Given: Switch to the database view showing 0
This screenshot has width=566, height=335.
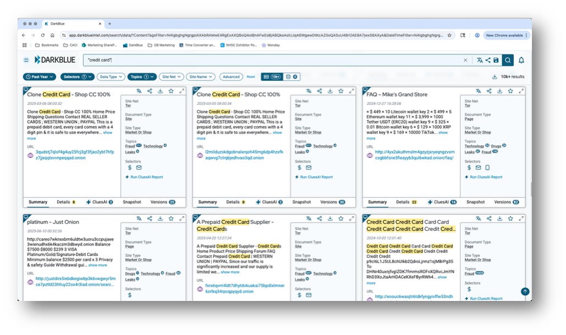Looking at the screenshot, I should pos(291,77).
